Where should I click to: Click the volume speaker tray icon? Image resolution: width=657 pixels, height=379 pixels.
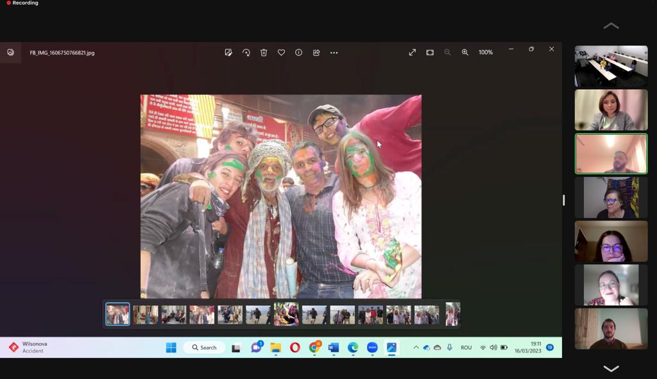click(493, 348)
